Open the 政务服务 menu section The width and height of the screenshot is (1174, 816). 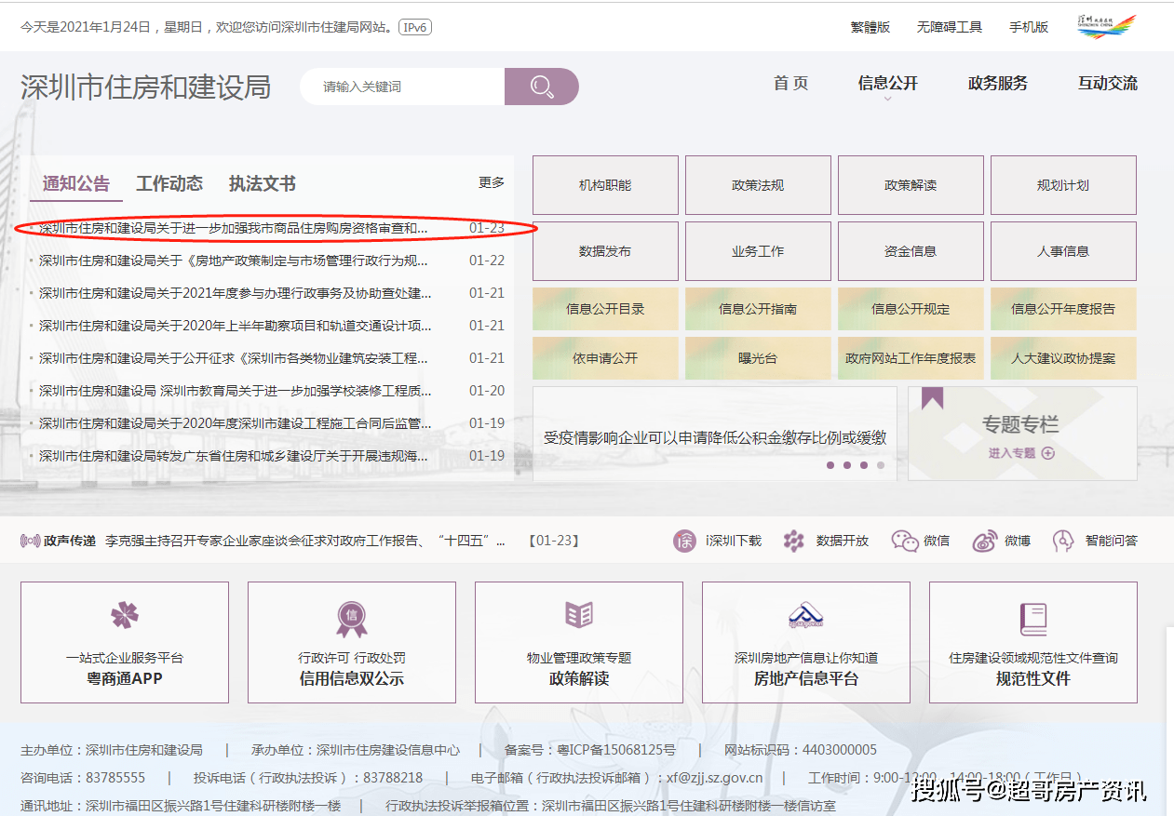pyautogui.click(x=997, y=82)
